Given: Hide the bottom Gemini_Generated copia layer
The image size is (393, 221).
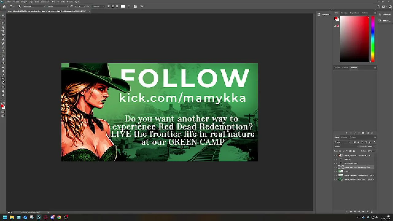Looking at the screenshot, I should (x=335, y=179).
